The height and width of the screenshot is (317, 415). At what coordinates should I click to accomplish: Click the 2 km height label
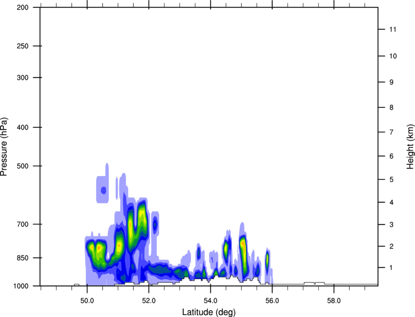(x=392, y=246)
